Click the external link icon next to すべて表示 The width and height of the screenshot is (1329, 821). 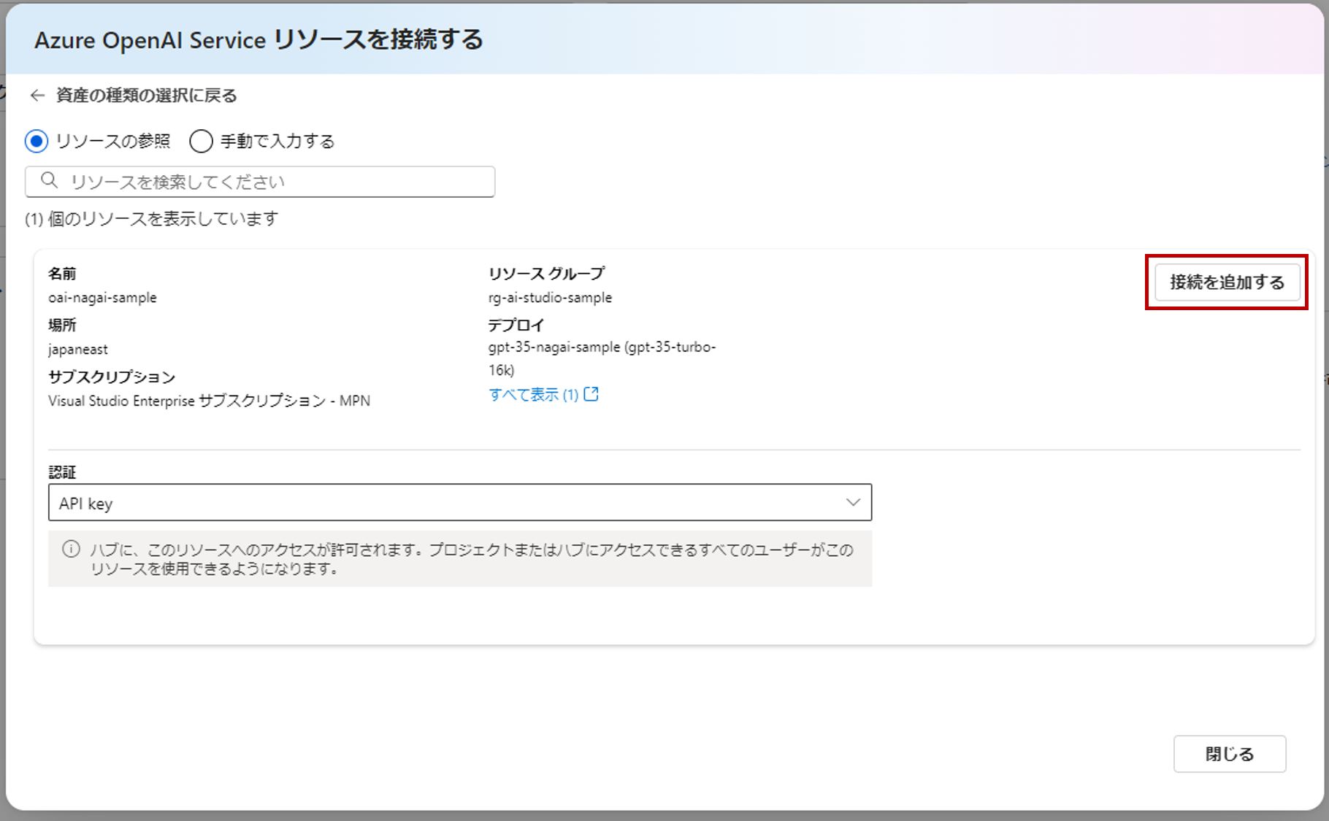pyautogui.click(x=591, y=394)
